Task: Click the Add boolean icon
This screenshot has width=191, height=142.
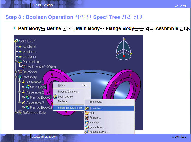Action: click(x=87, y=113)
